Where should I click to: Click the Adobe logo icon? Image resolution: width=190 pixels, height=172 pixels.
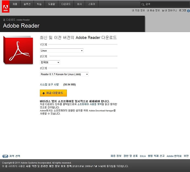tap(6, 6)
